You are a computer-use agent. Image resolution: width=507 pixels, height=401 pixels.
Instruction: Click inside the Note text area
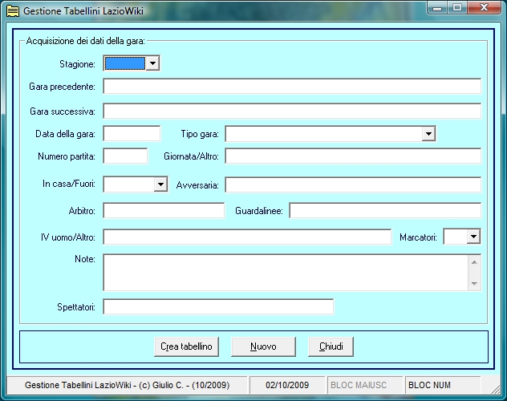click(x=285, y=273)
